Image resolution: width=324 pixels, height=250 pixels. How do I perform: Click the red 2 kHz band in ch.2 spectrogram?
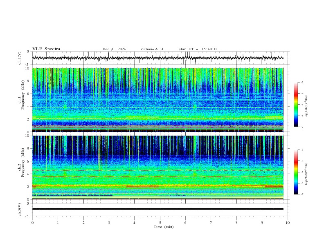point(157,186)
